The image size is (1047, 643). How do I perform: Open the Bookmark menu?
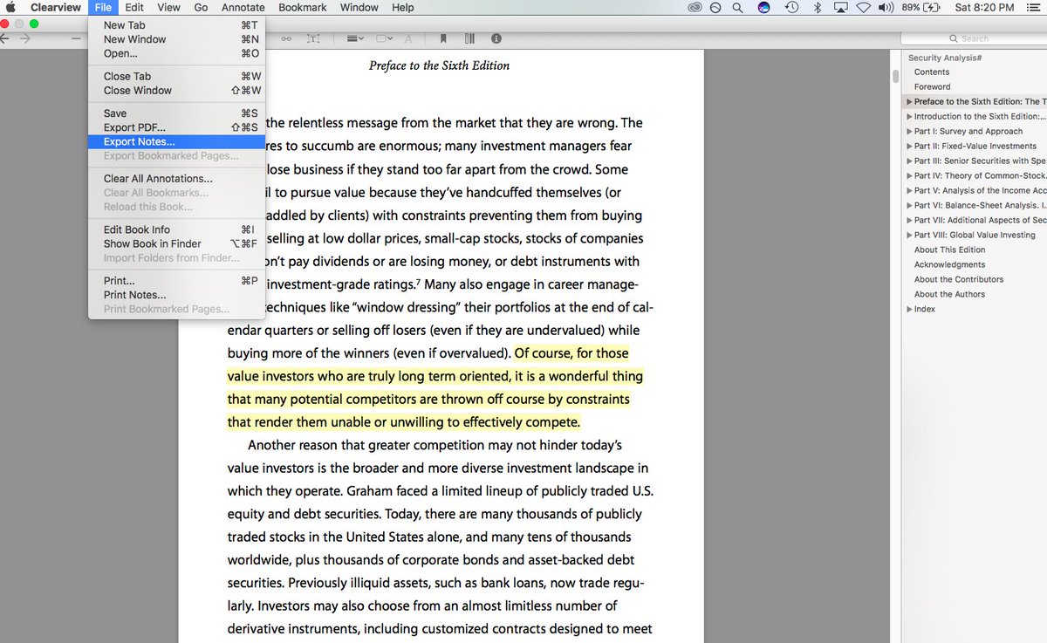[303, 7]
